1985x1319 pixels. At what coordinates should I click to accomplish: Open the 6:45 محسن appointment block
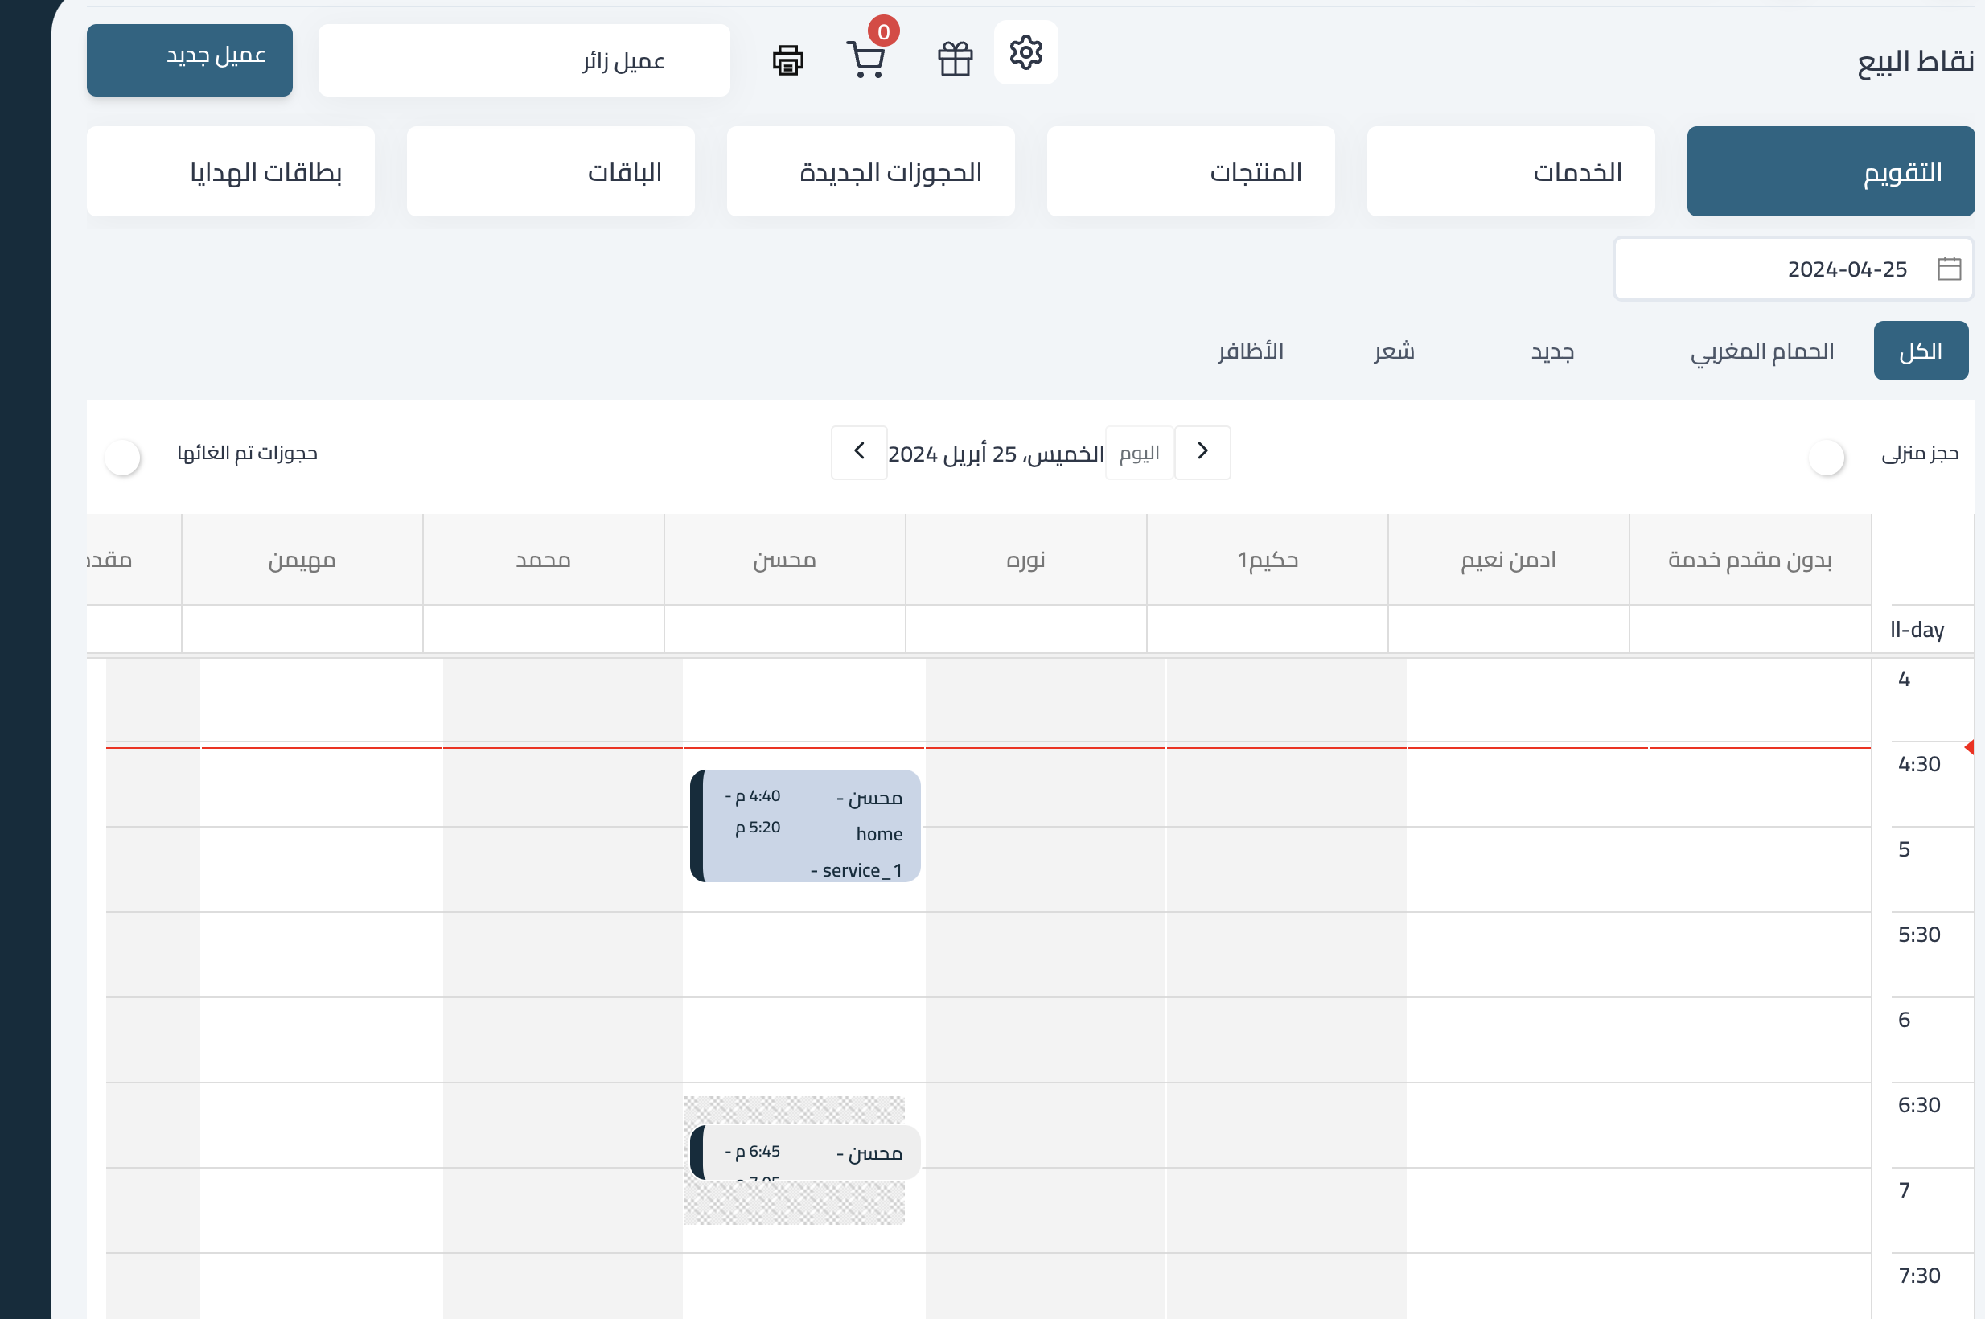(806, 1153)
